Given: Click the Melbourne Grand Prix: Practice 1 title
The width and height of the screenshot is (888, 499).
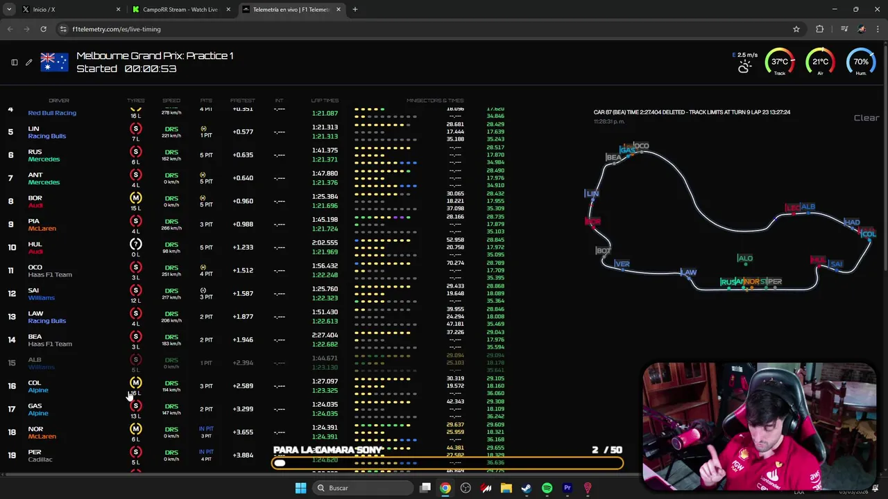Looking at the screenshot, I should point(155,55).
